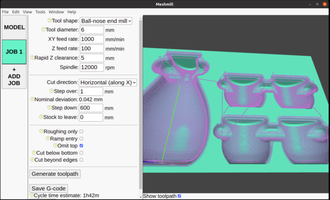Click the Spindle rpm input field
The width and height of the screenshot is (330, 200).
pos(92,67)
